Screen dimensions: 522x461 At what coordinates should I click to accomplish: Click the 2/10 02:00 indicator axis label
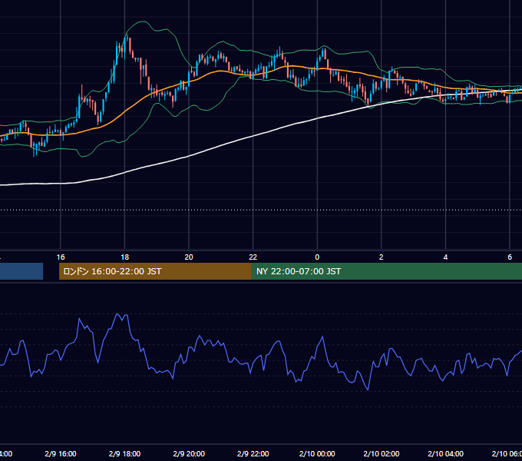click(382, 453)
